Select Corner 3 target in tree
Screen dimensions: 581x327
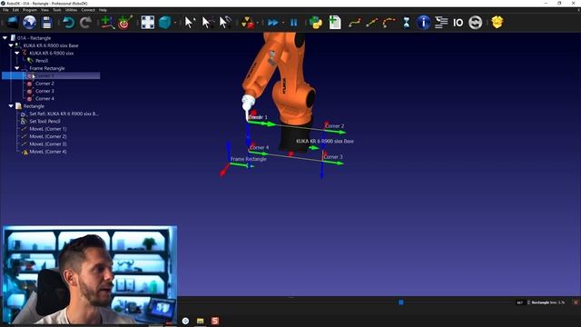[x=44, y=91]
